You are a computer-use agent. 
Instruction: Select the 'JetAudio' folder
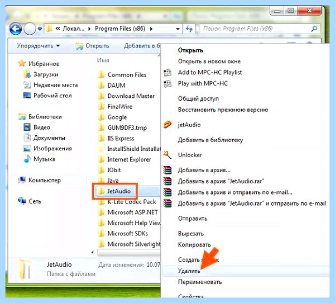pyautogui.click(x=114, y=191)
